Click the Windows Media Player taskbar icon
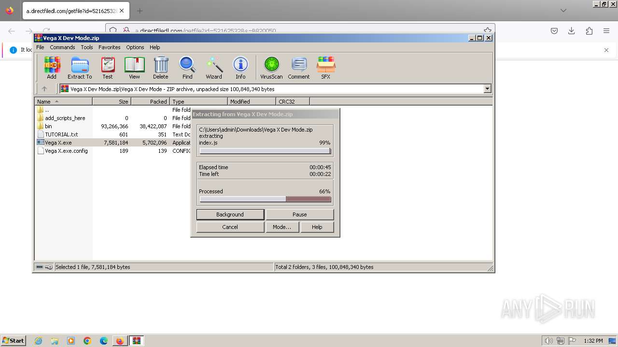 pyautogui.click(x=71, y=341)
